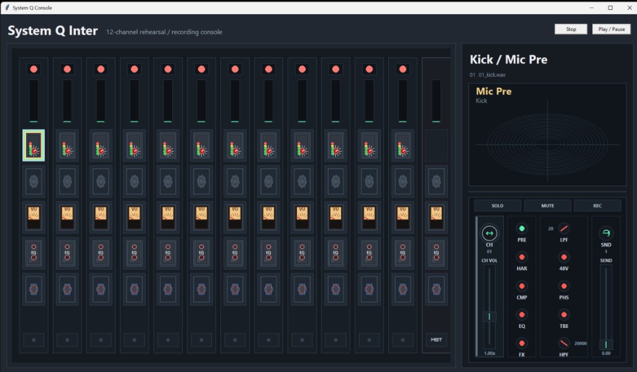
Task: Arm the red record dot on channel 5
Action: tap(168, 69)
